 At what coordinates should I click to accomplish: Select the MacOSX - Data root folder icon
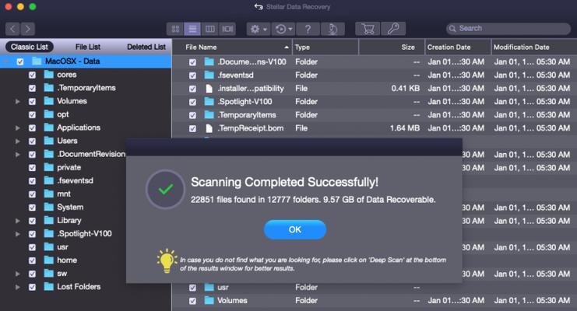(37, 61)
